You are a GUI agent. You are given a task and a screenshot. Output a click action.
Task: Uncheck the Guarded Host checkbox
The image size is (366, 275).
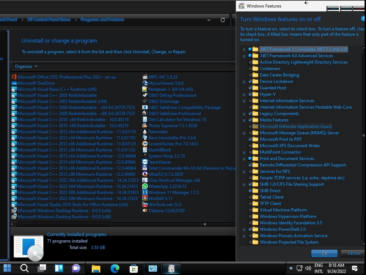tap(250, 88)
